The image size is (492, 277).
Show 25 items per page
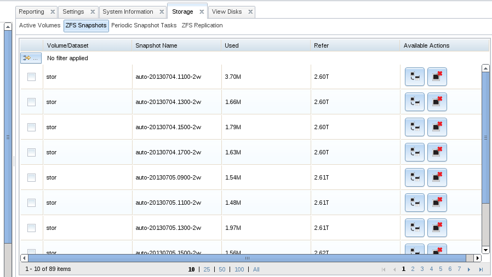pyautogui.click(x=207, y=269)
